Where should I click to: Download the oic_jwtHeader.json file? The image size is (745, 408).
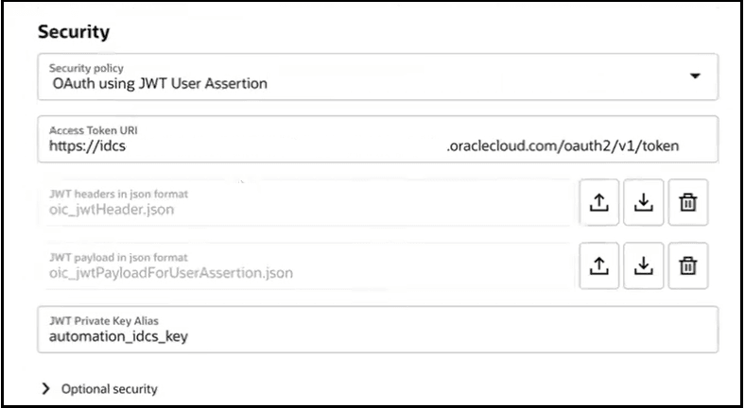pos(643,202)
